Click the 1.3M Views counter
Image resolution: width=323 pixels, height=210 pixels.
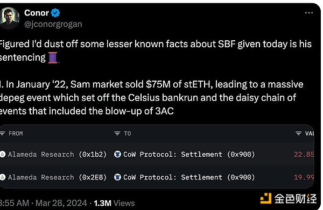(x=114, y=203)
